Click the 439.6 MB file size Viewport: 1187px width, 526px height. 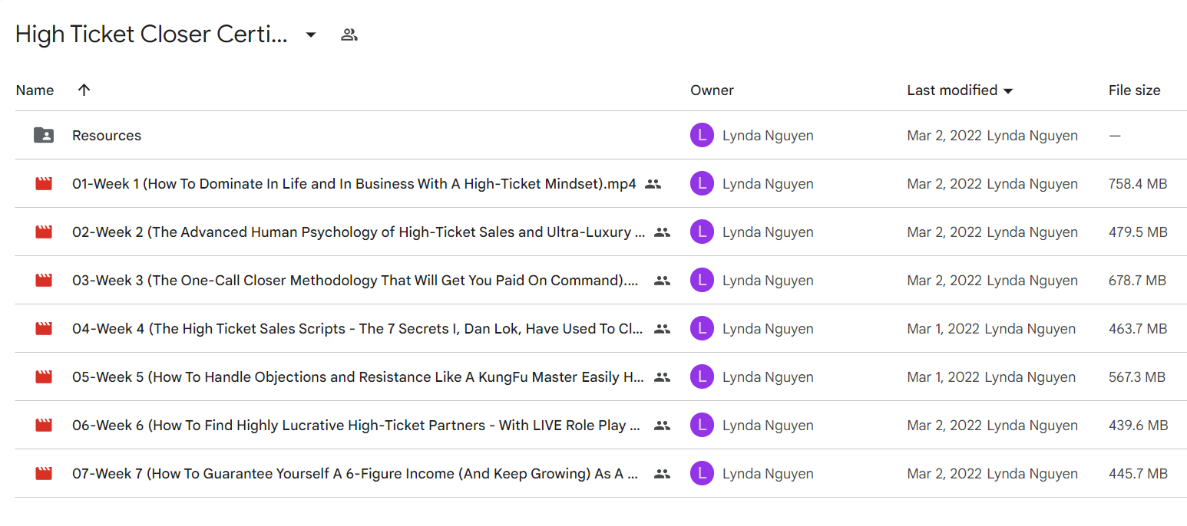pos(1138,426)
